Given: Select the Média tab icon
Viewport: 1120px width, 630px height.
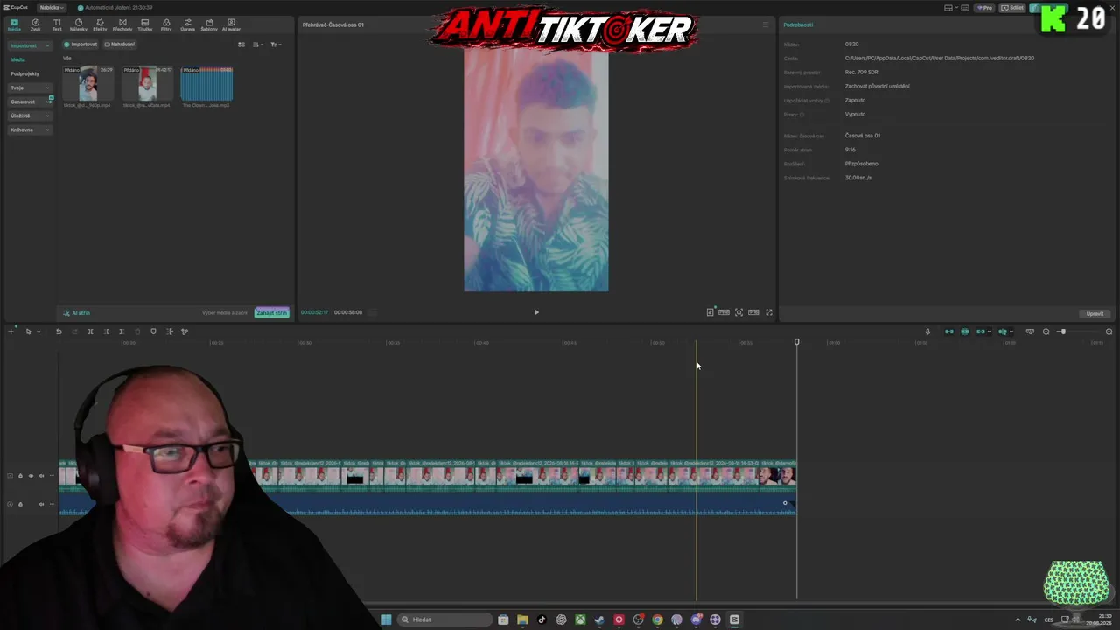Looking at the screenshot, I should click(x=14, y=24).
